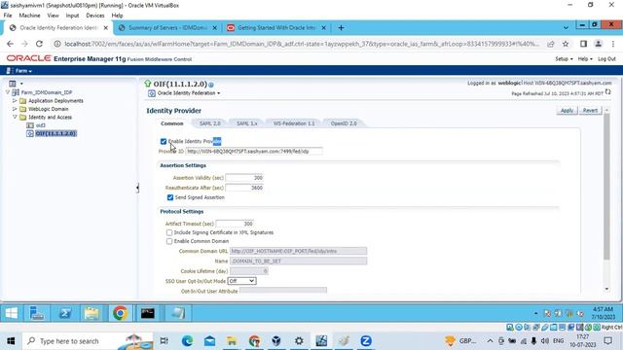
Task: Collapse Identity and Access tree node
Action: click(x=15, y=117)
